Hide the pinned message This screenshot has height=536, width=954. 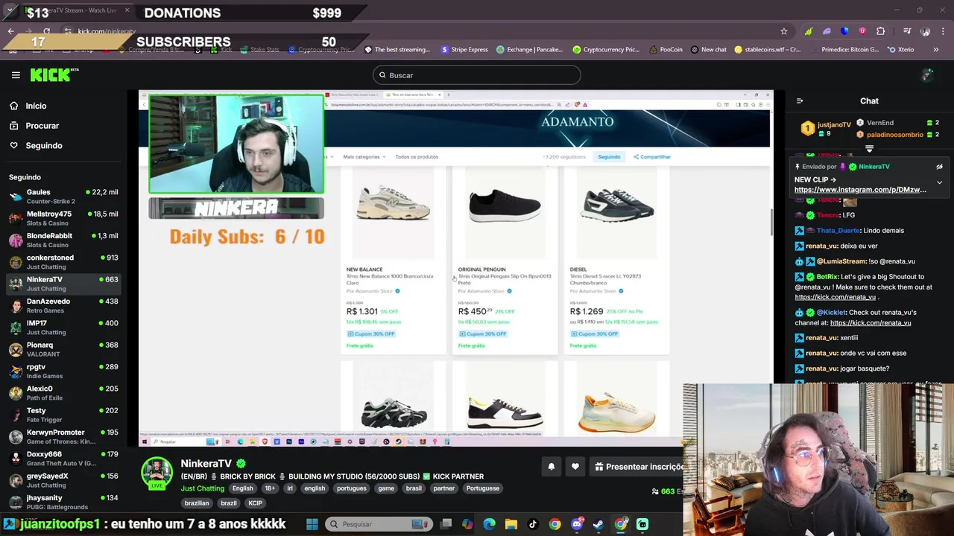[x=939, y=167]
